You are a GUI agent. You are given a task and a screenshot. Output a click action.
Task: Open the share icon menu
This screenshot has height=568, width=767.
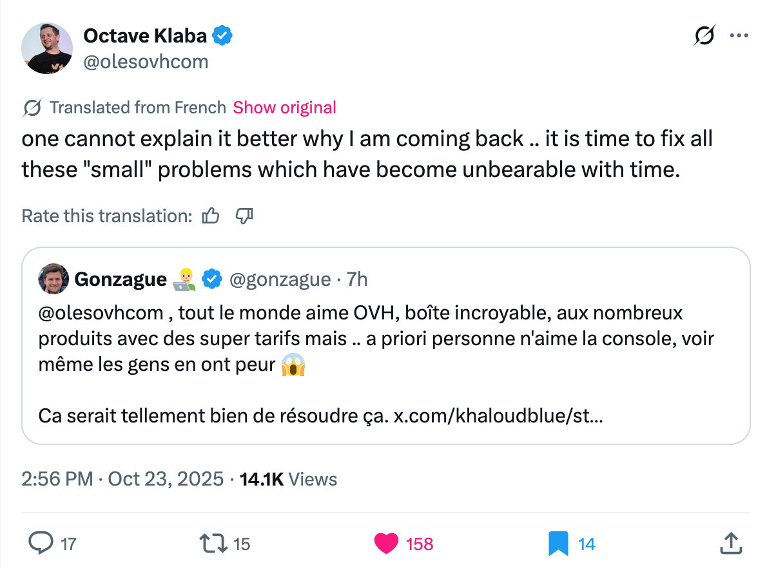pyautogui.click(x=730, y=544)
